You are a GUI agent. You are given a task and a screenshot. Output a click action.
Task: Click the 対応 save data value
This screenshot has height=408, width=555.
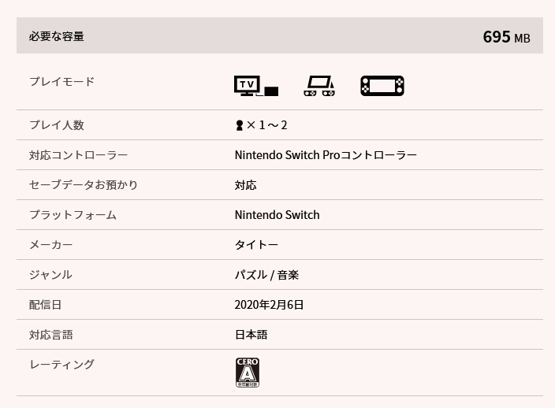coord(245,185)
